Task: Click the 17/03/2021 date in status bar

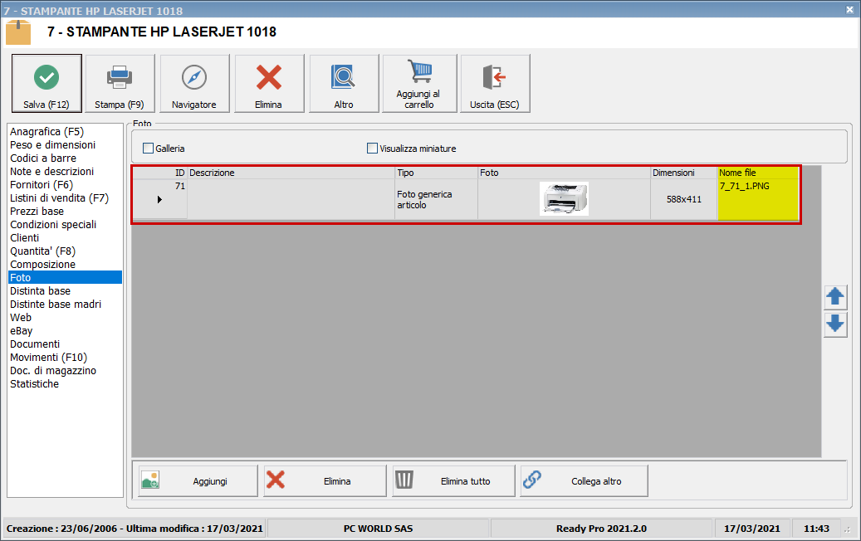Action: (751, 529)
